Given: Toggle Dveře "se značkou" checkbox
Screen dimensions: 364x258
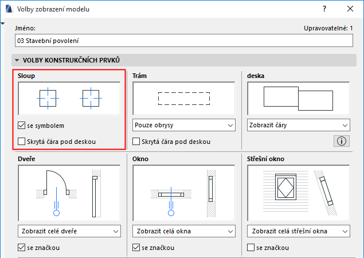Looking at the screenshot, I should point(22,248).
